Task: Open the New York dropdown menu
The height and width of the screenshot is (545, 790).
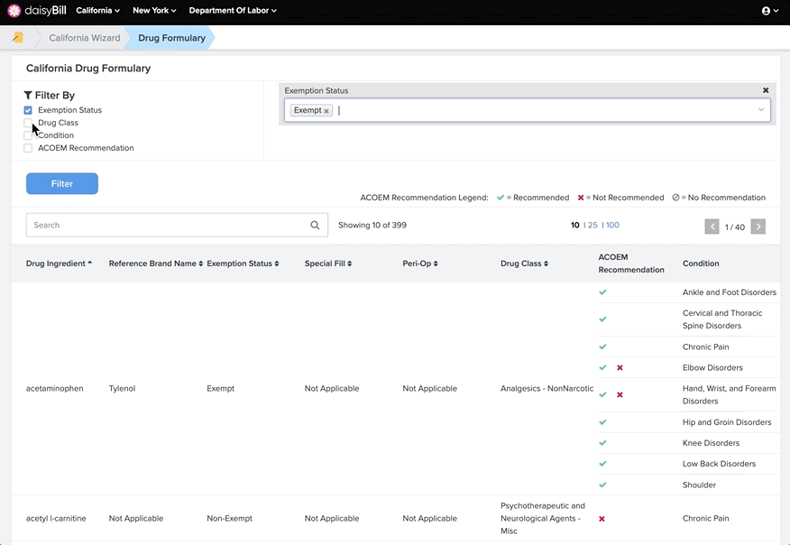Action: tap(154, 10)
